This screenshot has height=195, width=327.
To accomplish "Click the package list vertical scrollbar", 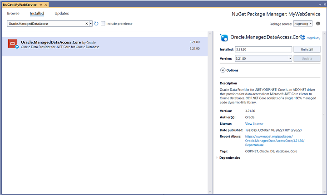I will pyautogui.click(x=210, y=112).
